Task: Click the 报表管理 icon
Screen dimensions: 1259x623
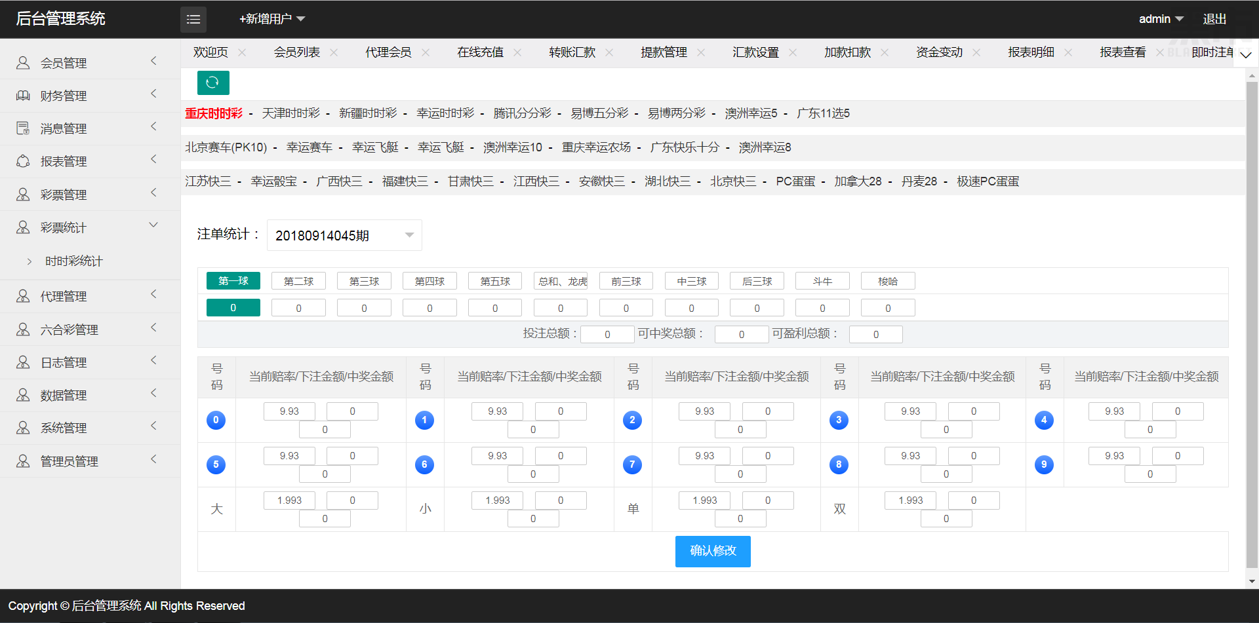Action: click(x=23, y=161)
